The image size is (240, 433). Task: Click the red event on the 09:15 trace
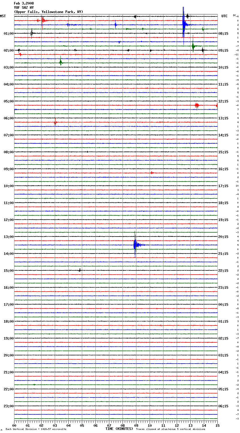click(x=152, y=172)
